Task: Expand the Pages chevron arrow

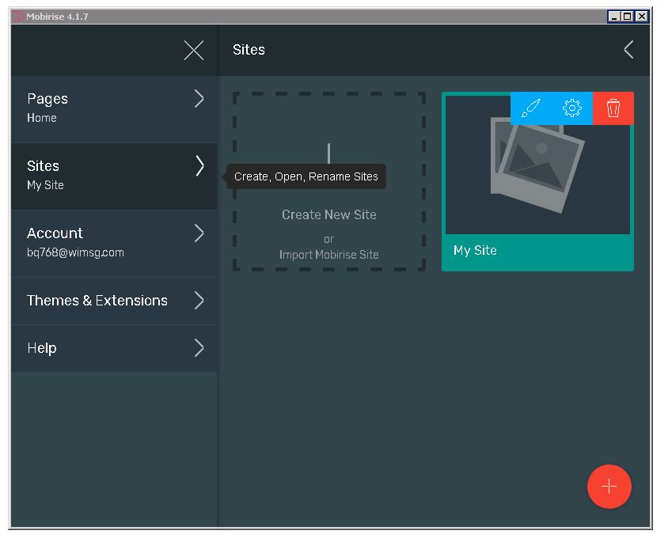Action: coord(199,99)
